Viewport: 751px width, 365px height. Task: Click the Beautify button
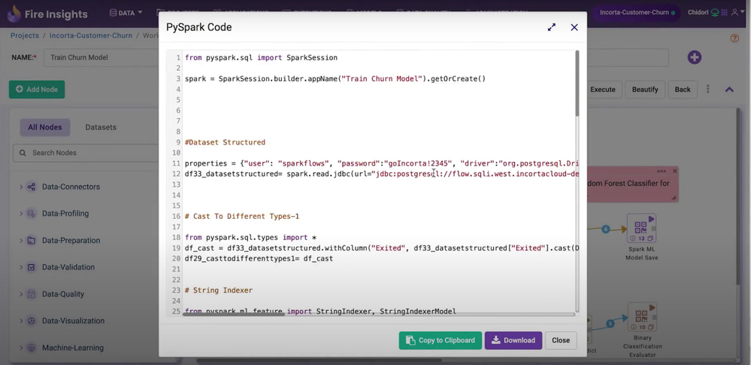[x=645, y=90]
